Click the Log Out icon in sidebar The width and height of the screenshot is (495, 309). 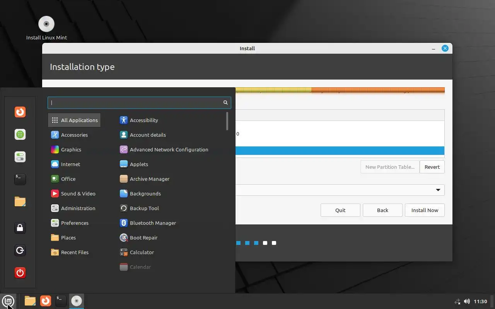point(20,250)
